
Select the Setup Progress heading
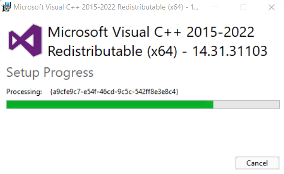coord(50,72)
